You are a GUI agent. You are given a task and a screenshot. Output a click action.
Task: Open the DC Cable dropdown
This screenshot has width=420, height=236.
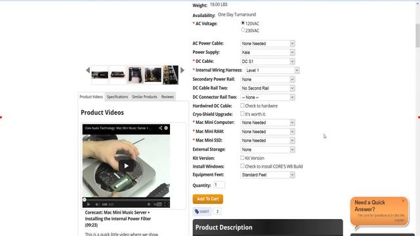click(x=268, y=61)
